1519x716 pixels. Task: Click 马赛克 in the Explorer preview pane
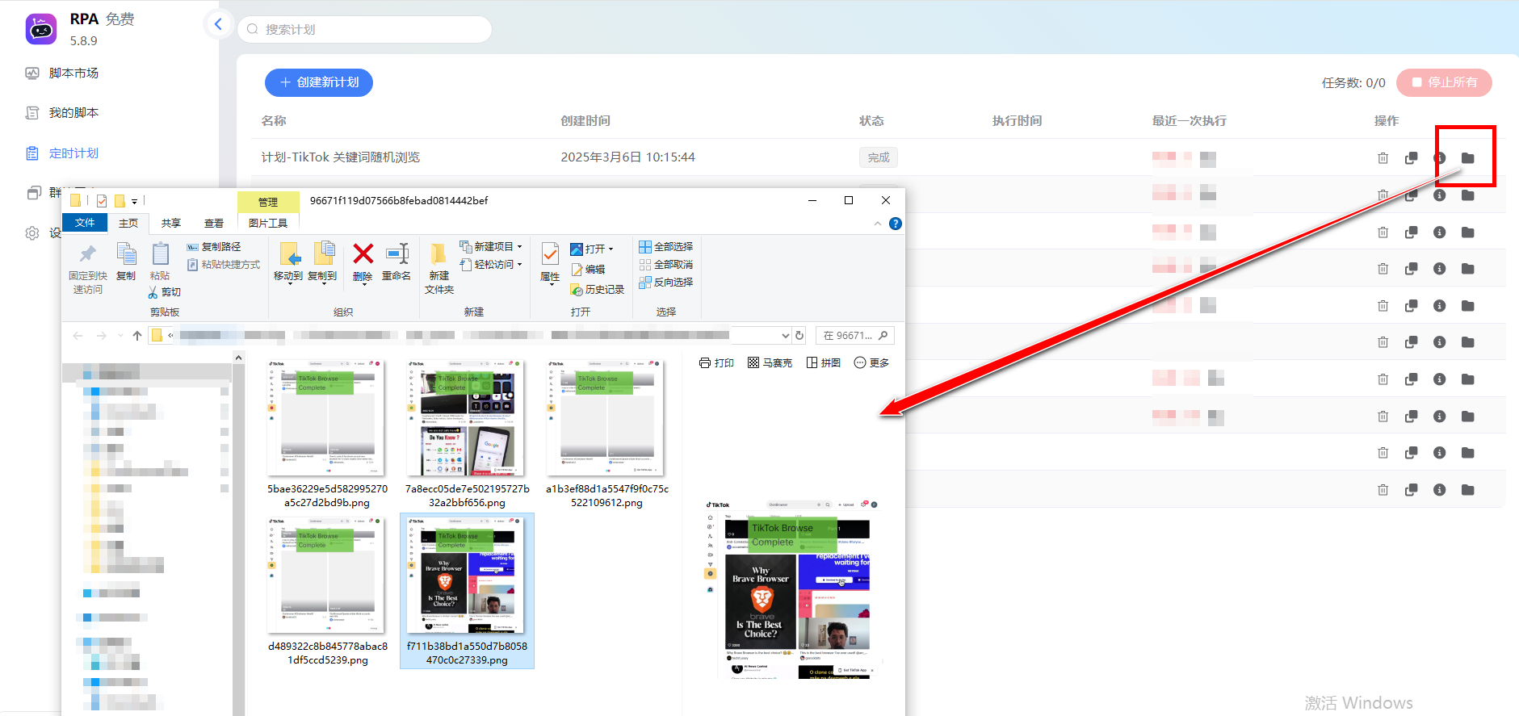tap(770, 363)
